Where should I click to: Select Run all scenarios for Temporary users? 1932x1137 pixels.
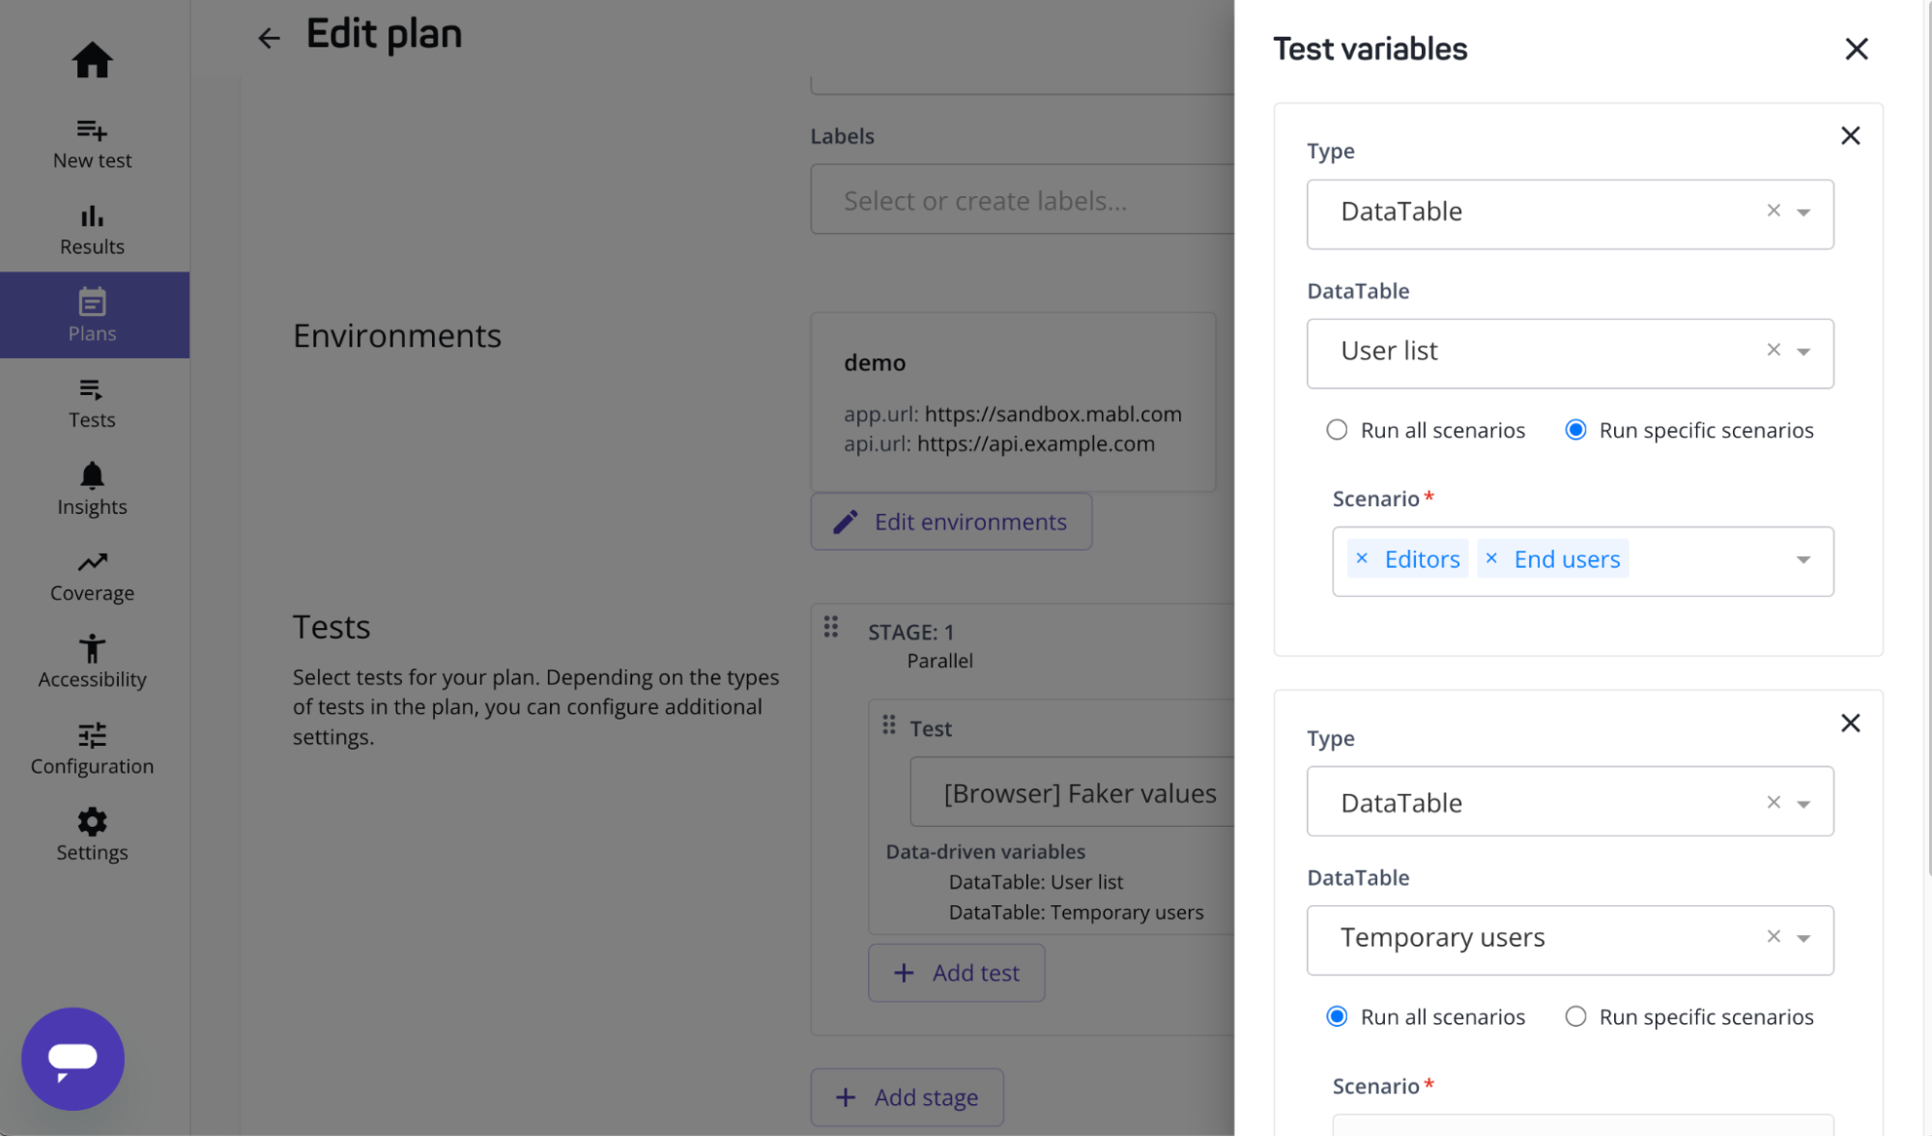pos(1337,1016)
